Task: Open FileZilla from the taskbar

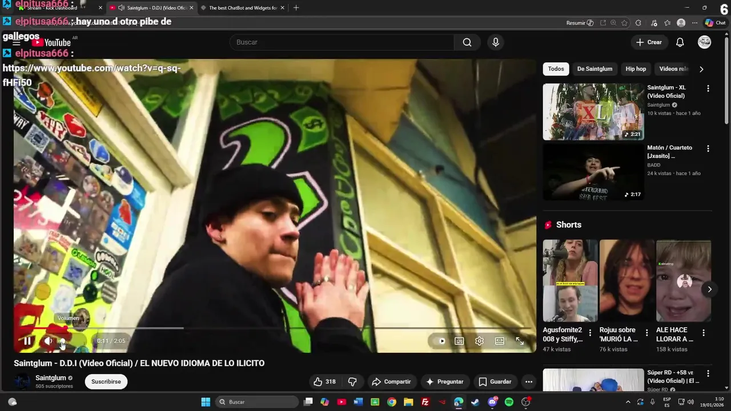Action: [425, 402]
